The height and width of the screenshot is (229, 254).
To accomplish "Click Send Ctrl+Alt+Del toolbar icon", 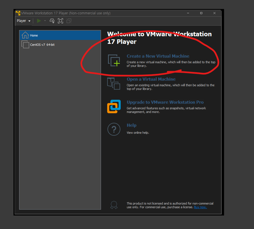I will click(52, 21).
